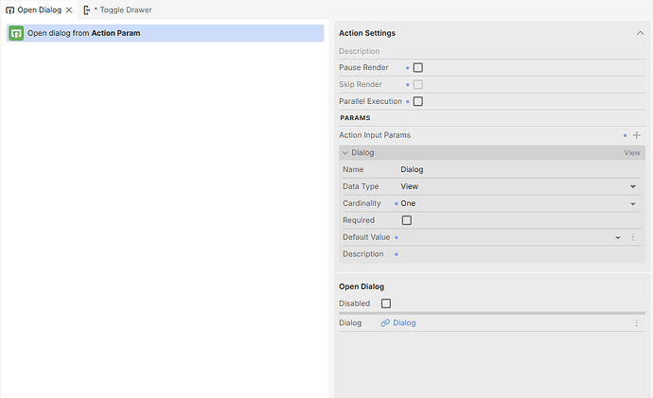Toggle the Parallel Execution checkbox
The image size is (653, 398).
[417, 101]
